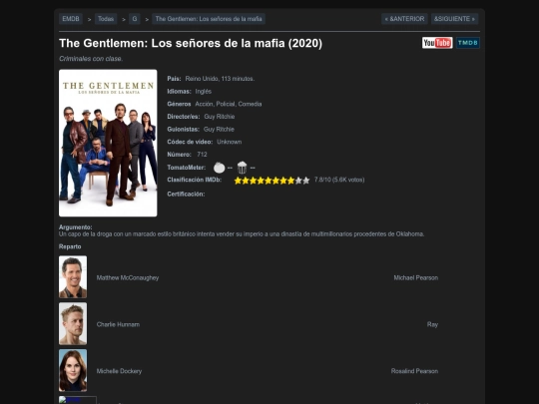Open Matthew McConaughey's cast photo

[73, 277]
